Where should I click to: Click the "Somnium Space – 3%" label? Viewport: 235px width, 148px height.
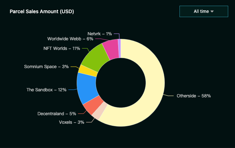click(47, 67)
